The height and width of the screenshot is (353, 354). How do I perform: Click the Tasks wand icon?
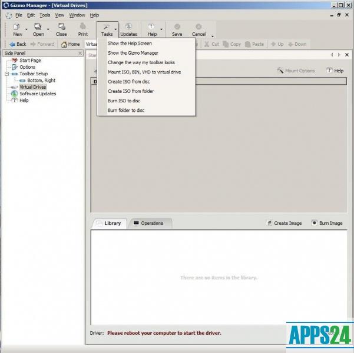point(106,27)
